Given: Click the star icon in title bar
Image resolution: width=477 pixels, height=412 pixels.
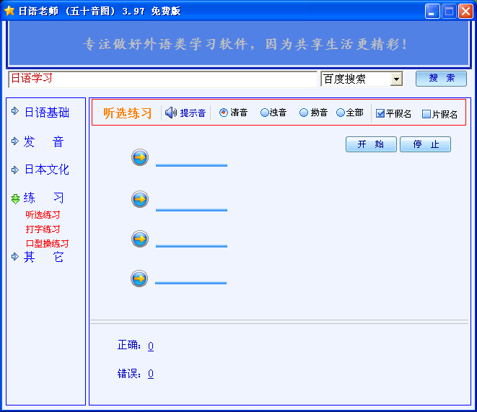Looking at the screenshot, I should tap(9, 11).
